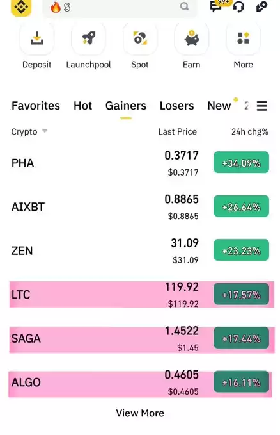Switch to the Losers tab
Image resolution: width=280 pixels, height=435 pixels.
176,106
